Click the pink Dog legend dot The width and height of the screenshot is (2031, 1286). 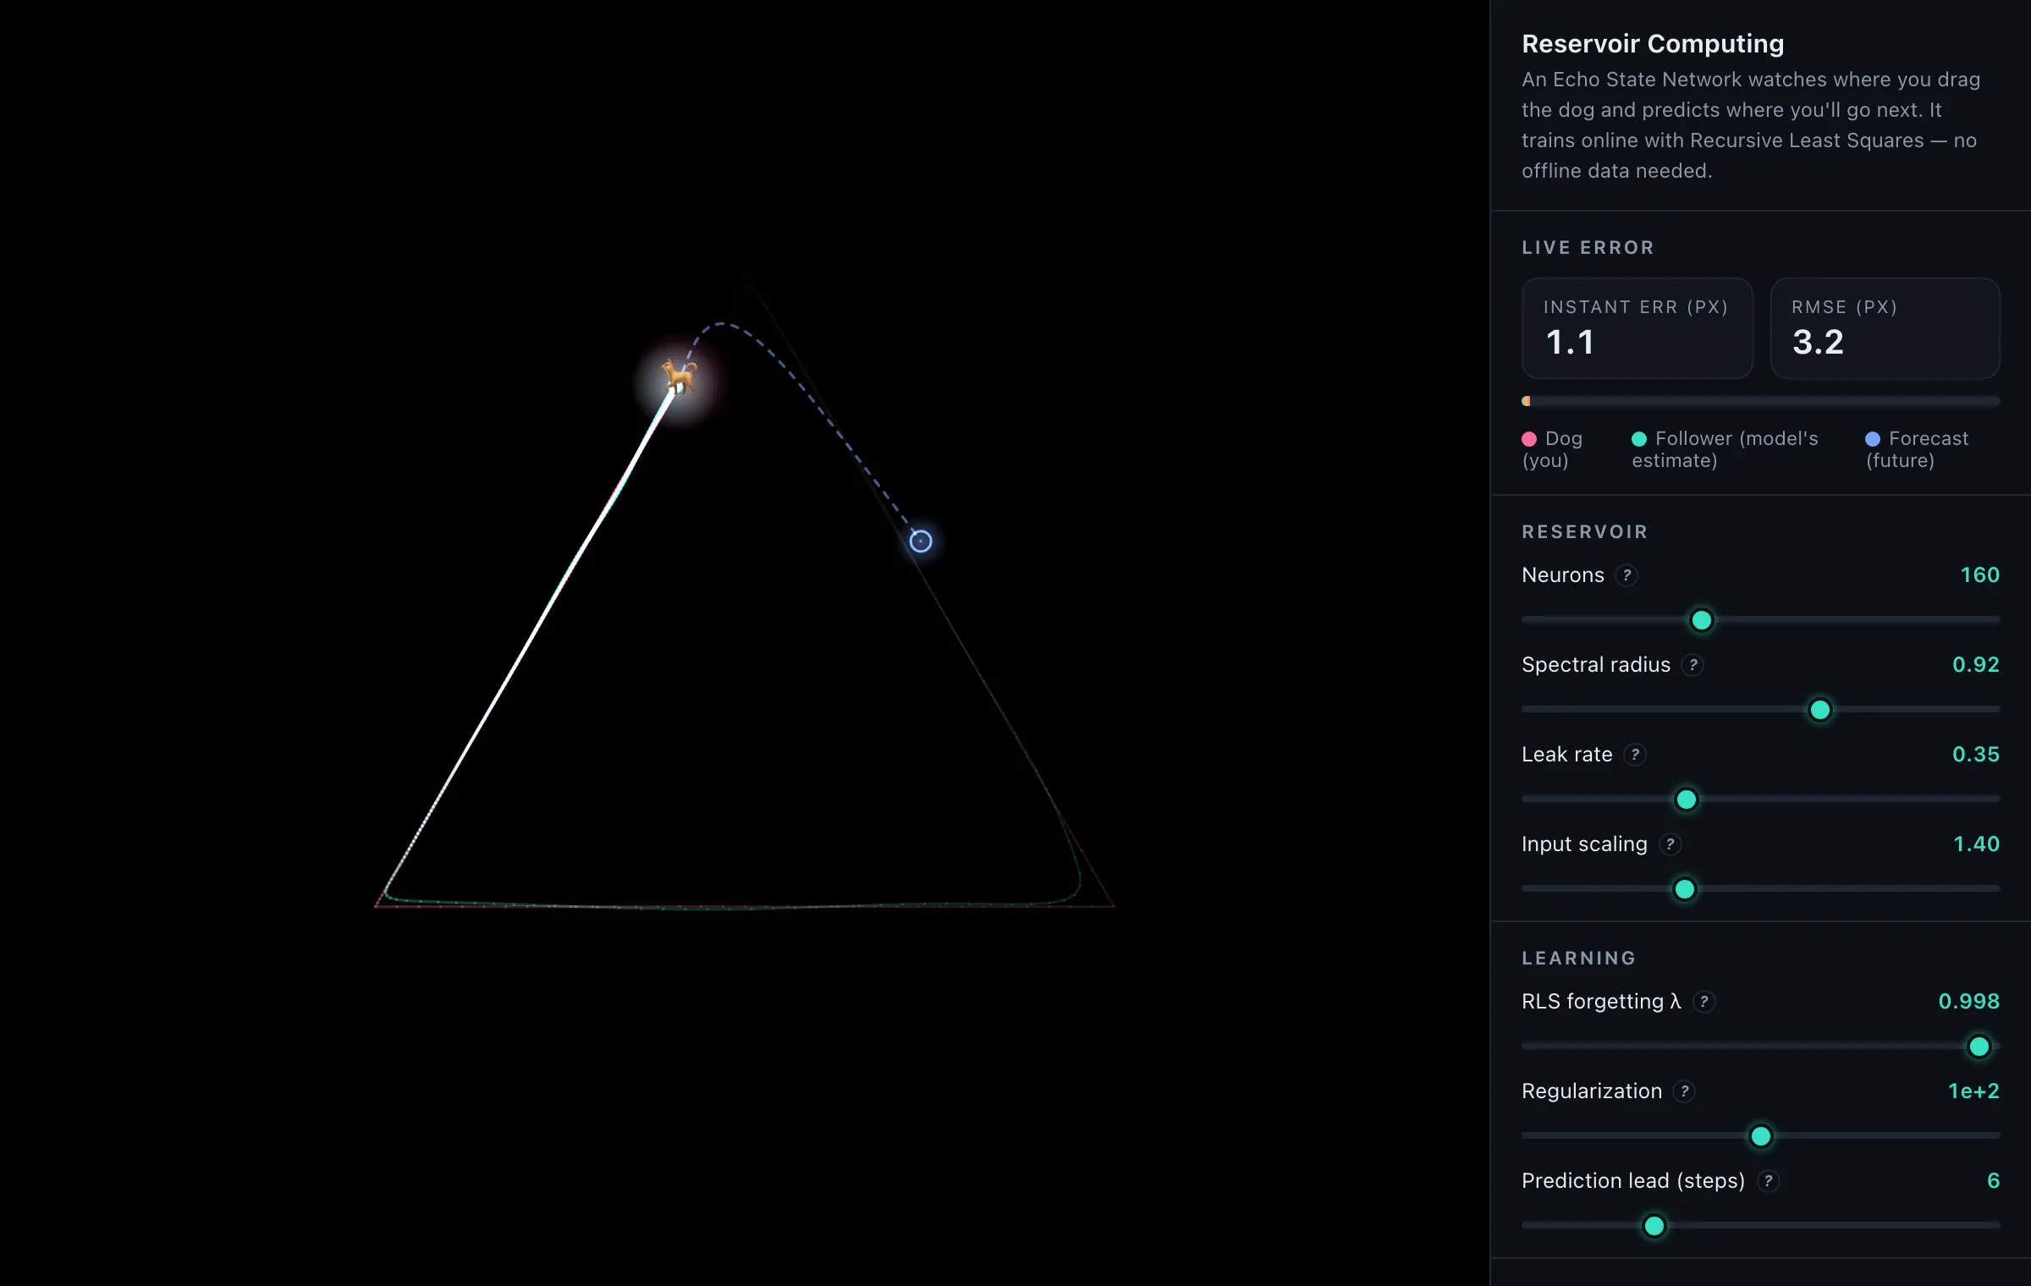(x=1529, y=439)
